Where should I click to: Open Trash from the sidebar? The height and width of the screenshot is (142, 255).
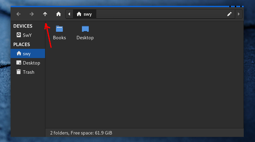(28, 72)
